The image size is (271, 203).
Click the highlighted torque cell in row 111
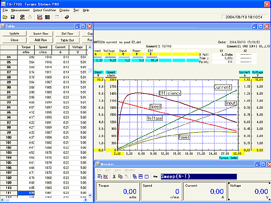26,193
